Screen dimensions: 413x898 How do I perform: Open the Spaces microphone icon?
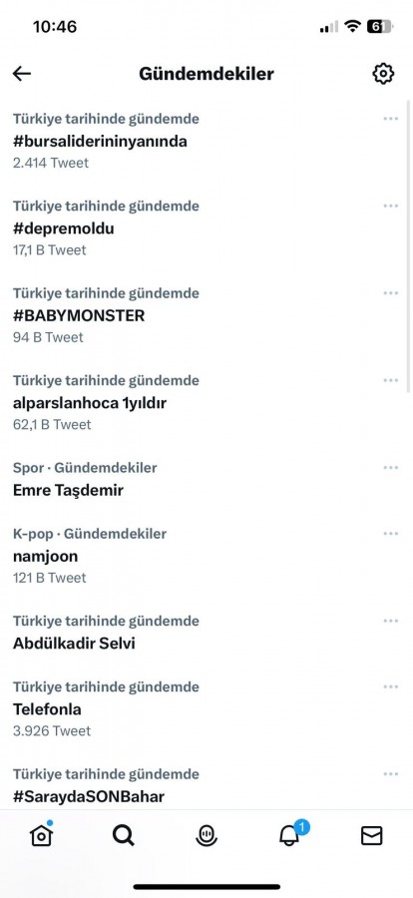point(206,836)
